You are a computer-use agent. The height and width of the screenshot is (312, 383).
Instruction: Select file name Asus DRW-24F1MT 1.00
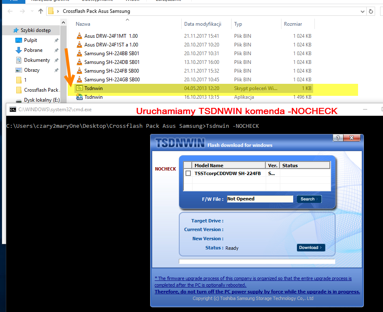pos(111,36)
